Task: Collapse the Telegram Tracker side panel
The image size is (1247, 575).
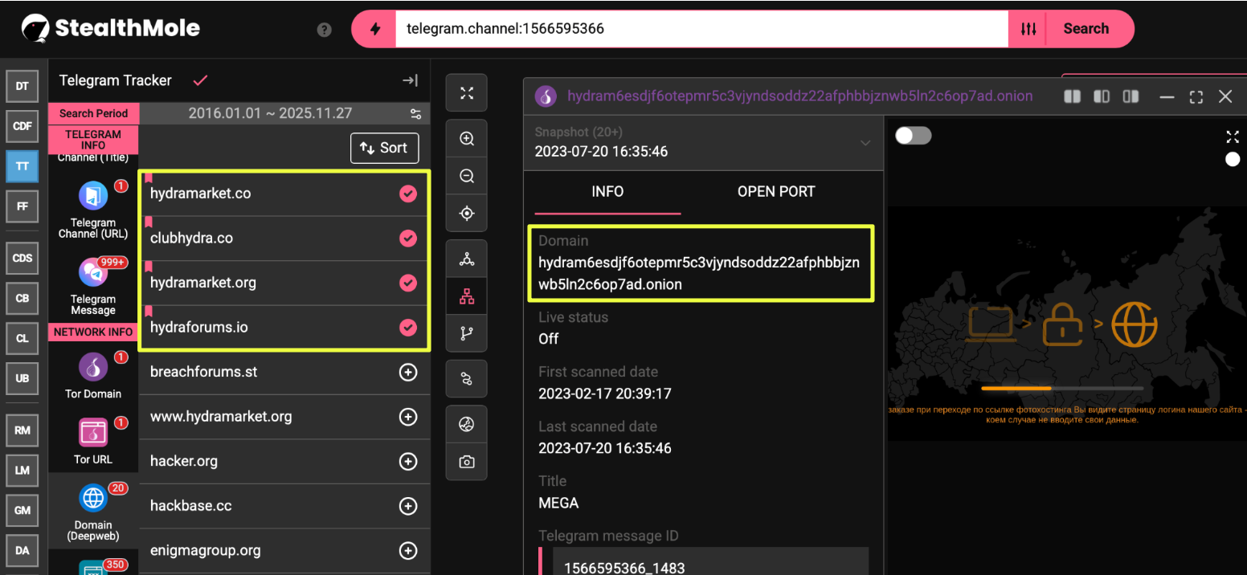Action: click(410, 80)
